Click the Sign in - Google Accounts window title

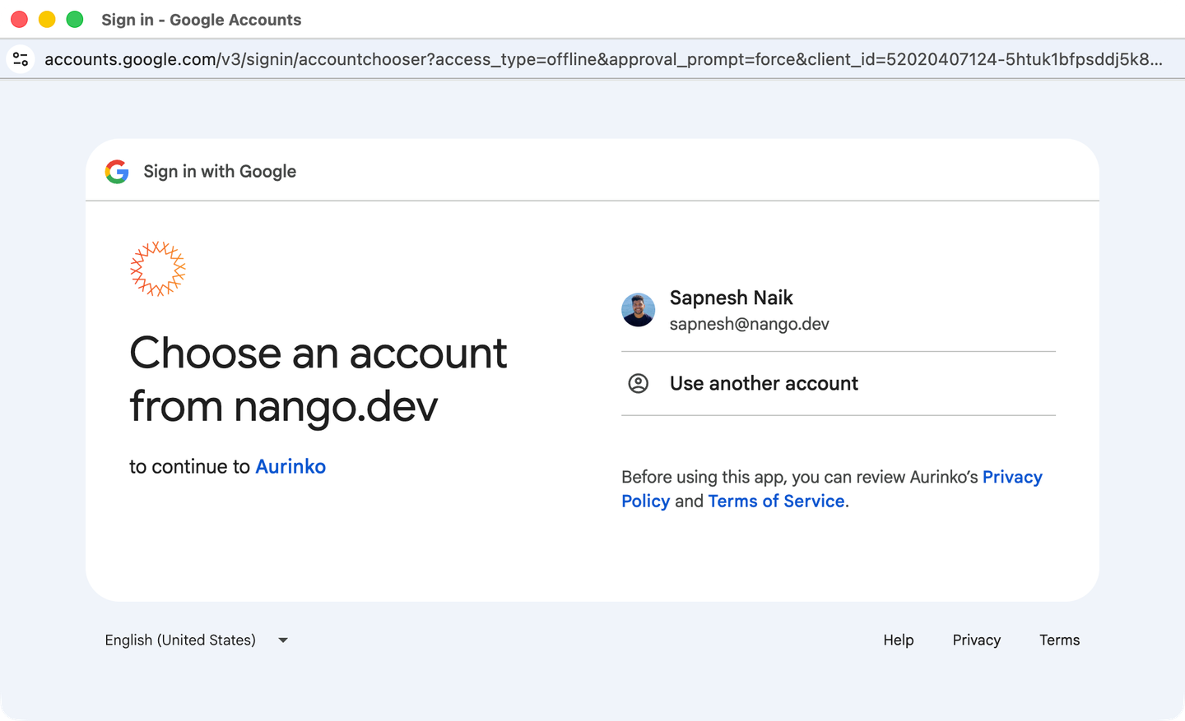click(202, 20)
